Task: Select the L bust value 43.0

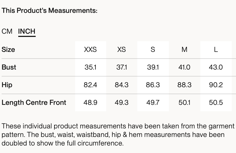Action: coord(216,67)
